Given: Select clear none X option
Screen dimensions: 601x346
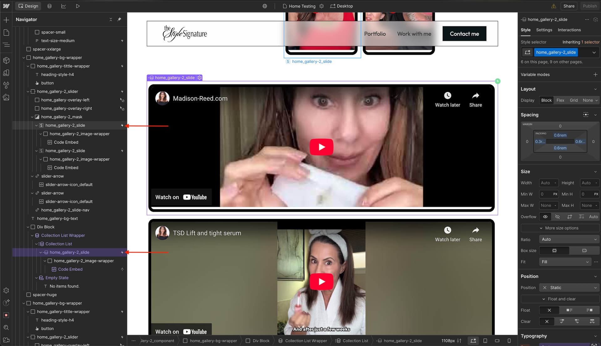Looking at the screenshot, I should 547,322.
